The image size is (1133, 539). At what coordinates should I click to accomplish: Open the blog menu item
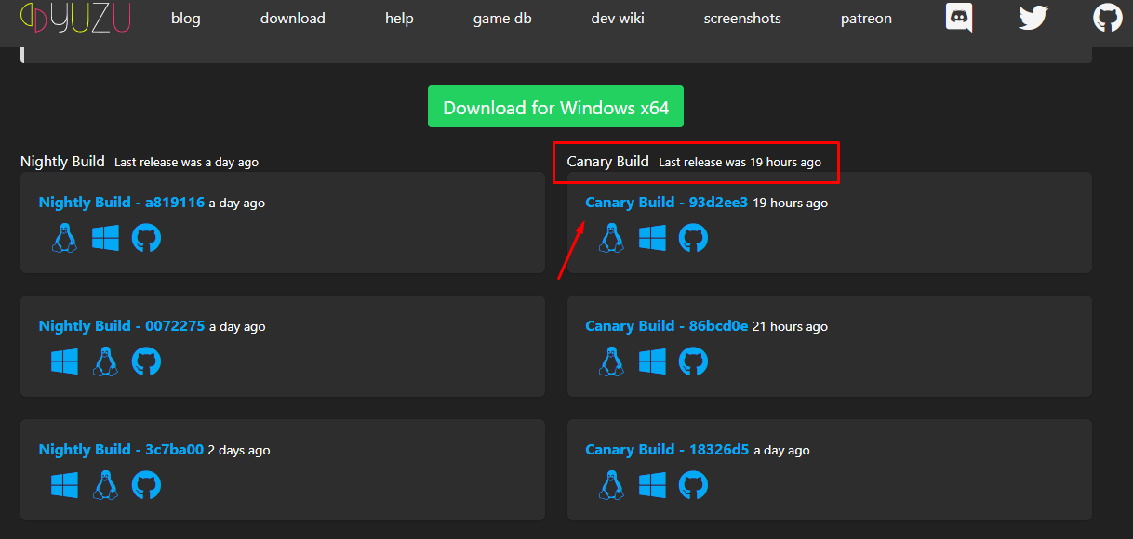[x=186, y=19]
